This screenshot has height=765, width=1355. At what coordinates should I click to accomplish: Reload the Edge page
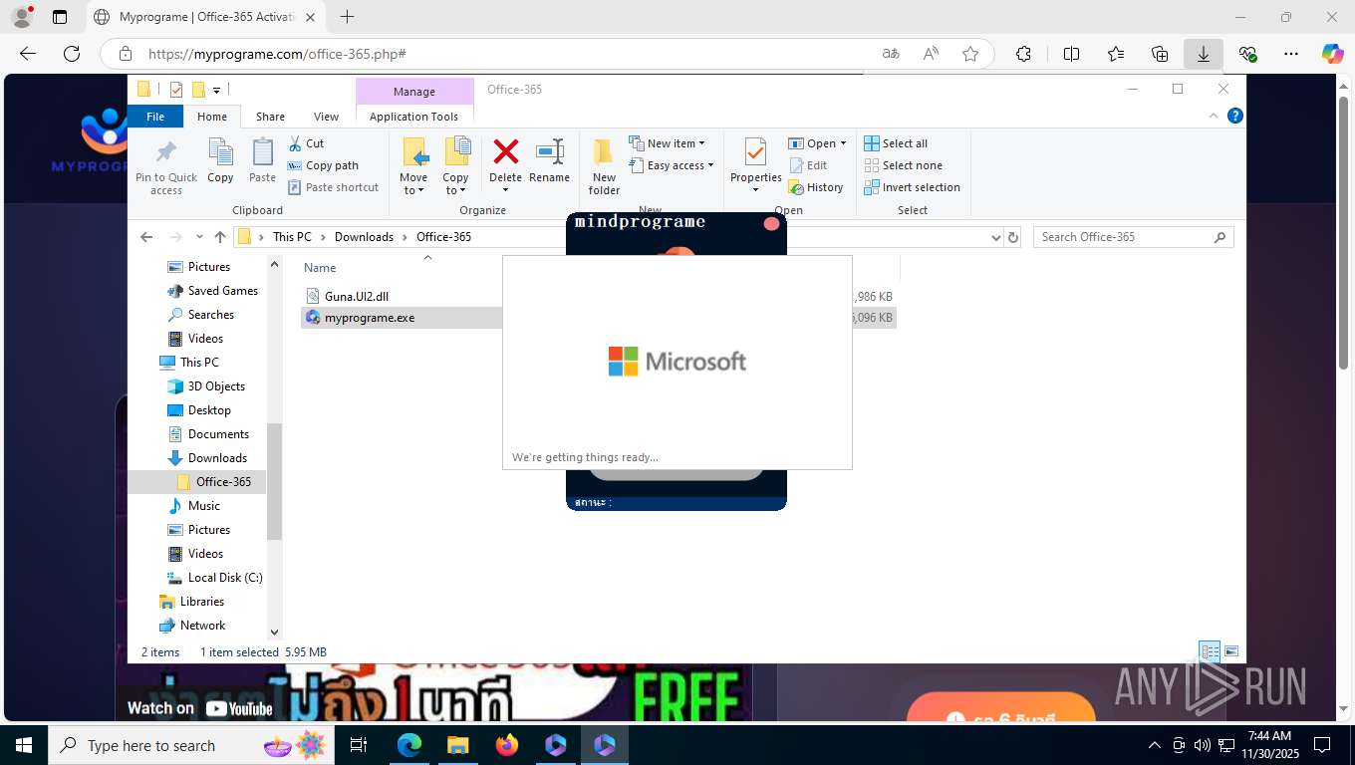(72, 54)
